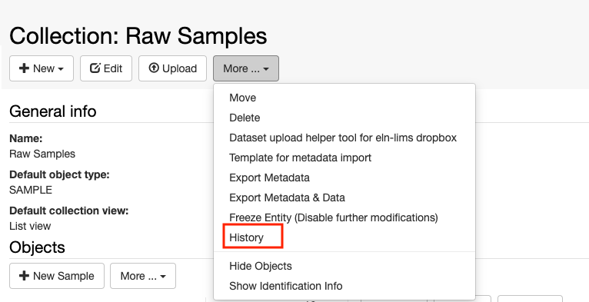Click the New Sample button label
The image size is (589, 302).
(64, 276)
